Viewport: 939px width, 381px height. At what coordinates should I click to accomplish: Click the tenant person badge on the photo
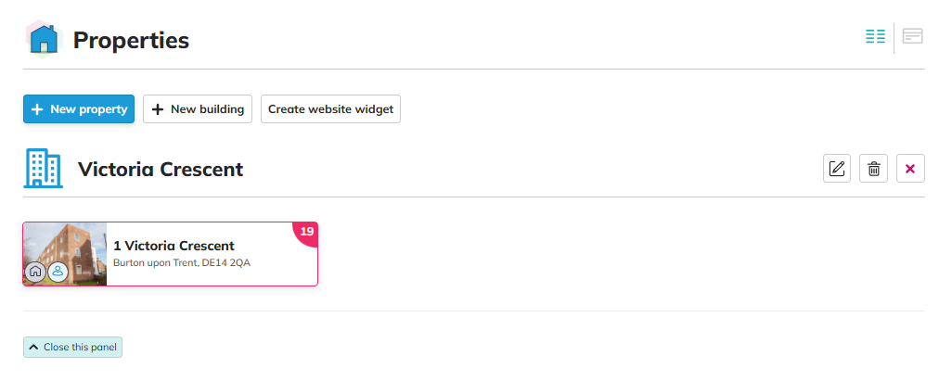(58, 273)
